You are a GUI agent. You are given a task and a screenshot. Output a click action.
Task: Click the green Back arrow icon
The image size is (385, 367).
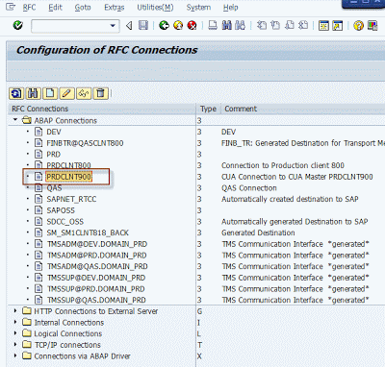click(164, 25)
